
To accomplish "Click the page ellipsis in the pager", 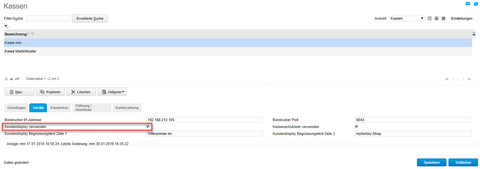I will tap(458, 79).
